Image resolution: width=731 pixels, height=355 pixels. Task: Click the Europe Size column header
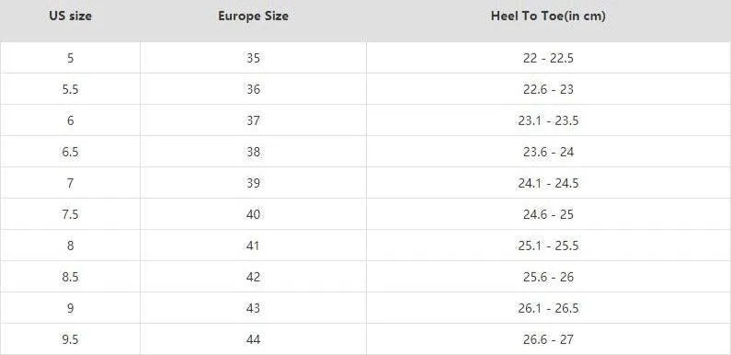pyautogui.click(x=253, y=17)
